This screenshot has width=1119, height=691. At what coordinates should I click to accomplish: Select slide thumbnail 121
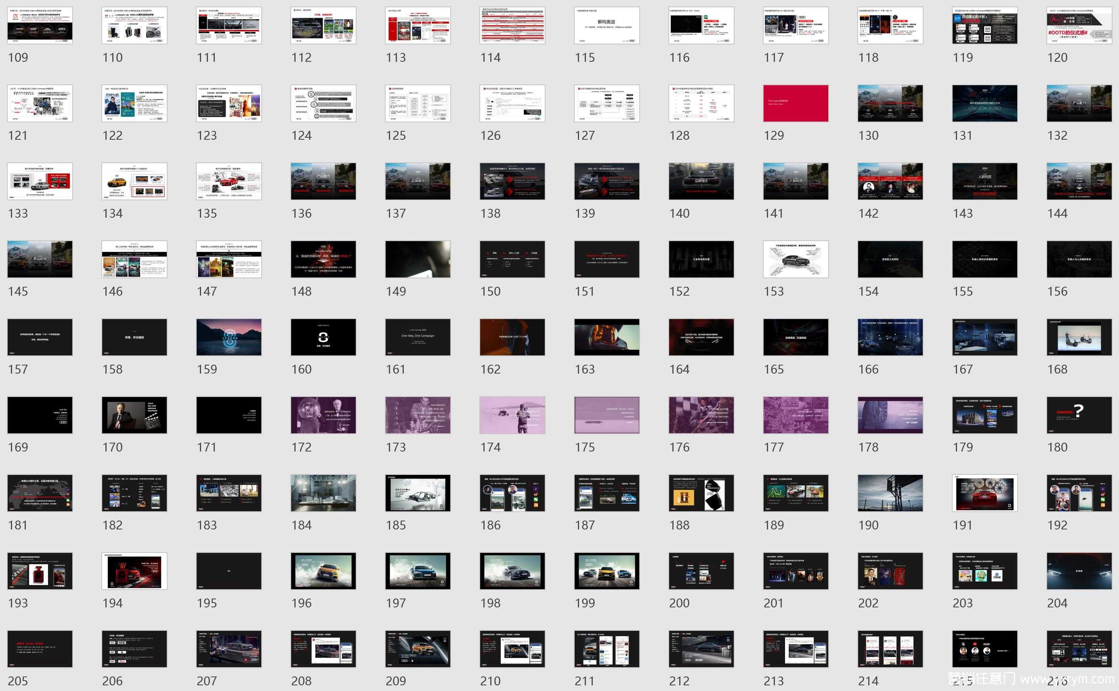coord(40,103)
